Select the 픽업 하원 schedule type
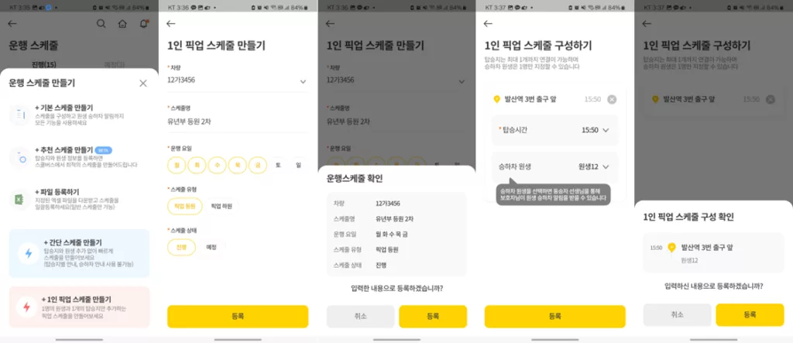The width and height of the screenshot is (793, 343). pyautogui.click(x=221, y=207)
